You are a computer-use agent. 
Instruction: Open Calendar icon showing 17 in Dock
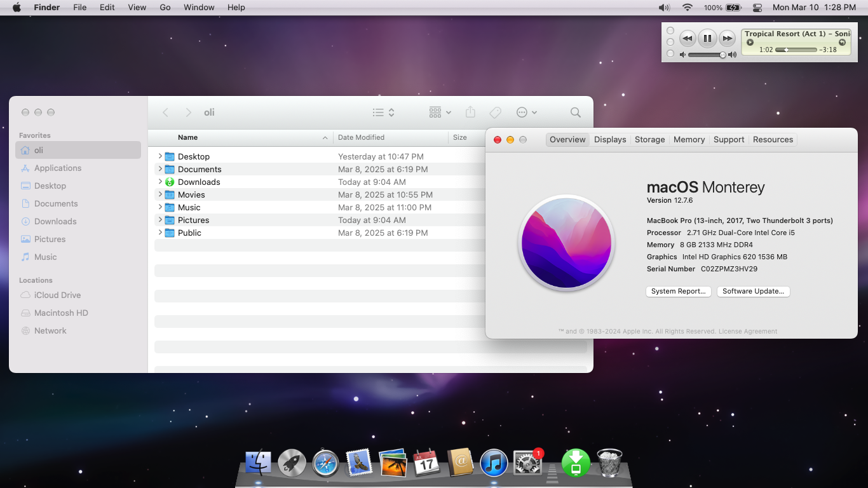coord(426,463)
